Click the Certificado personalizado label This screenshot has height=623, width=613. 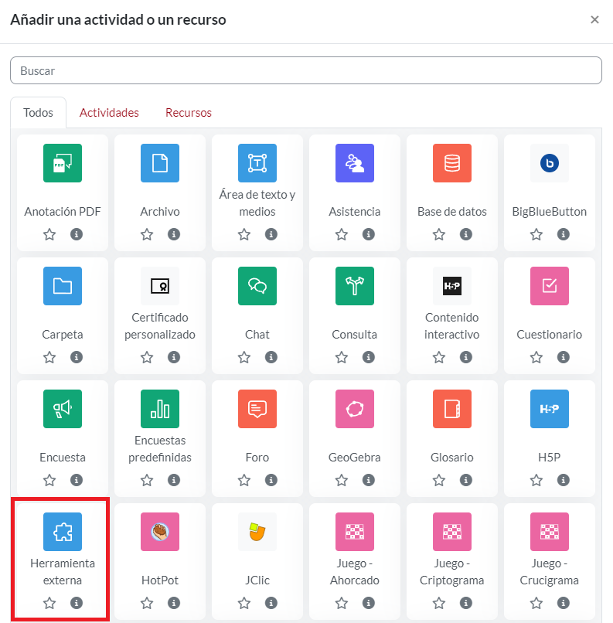coord(160,326)
